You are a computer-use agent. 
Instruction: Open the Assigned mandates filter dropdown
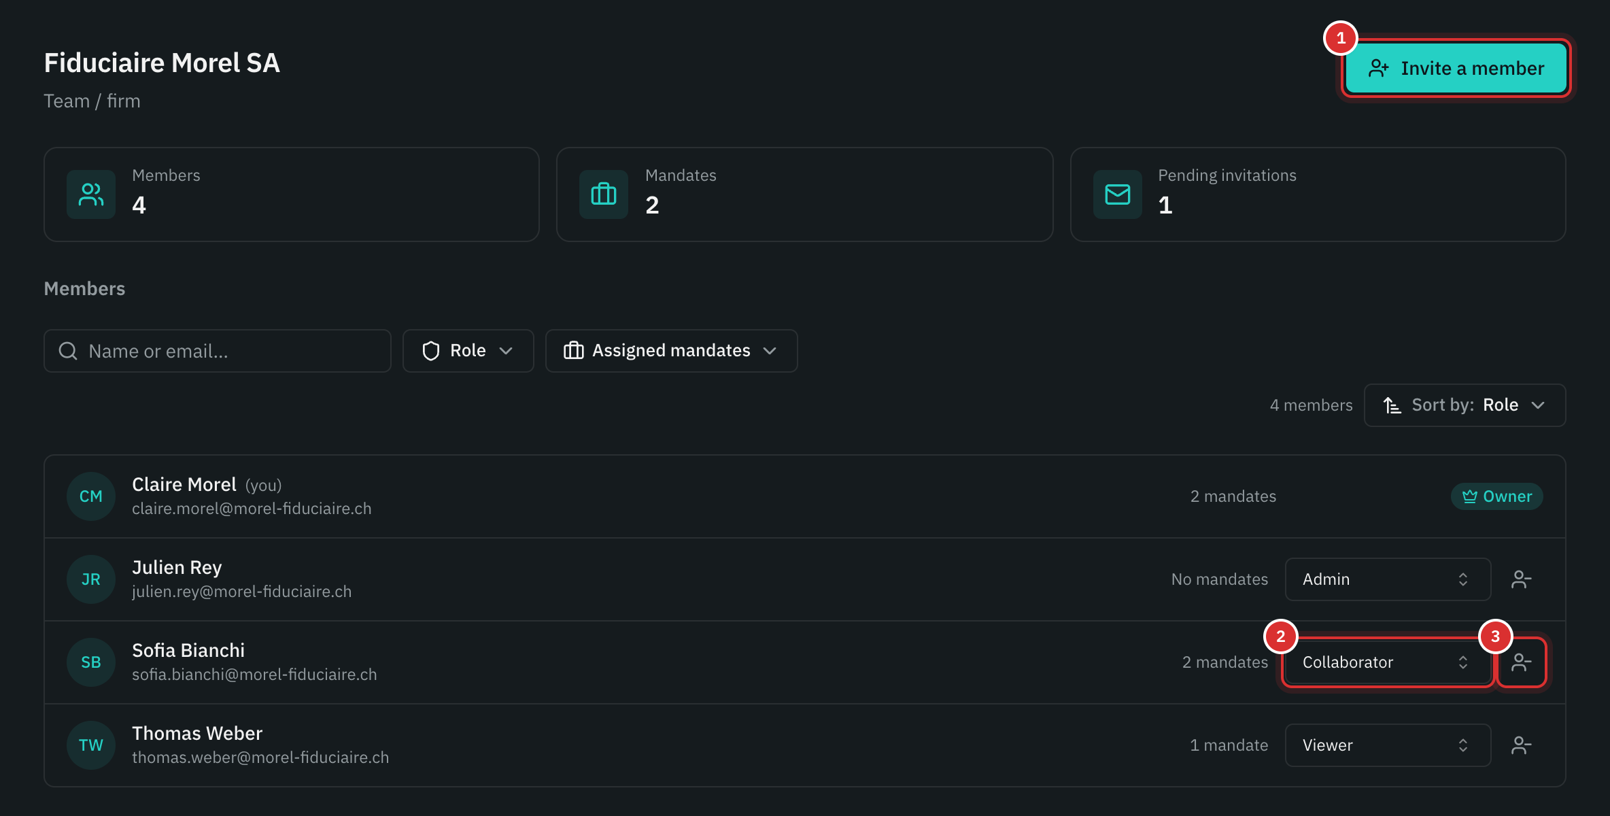[672, 351]
